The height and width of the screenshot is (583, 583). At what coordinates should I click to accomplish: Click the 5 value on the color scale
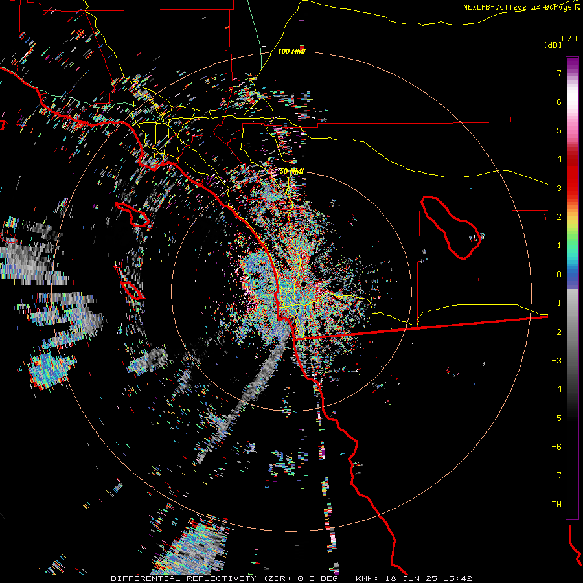pos(559,130)
